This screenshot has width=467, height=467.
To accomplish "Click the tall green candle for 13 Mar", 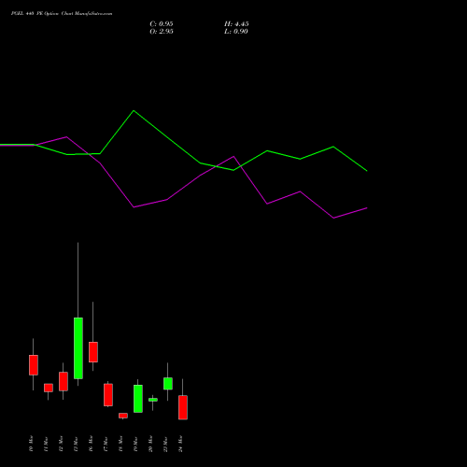I will [78, 348].
